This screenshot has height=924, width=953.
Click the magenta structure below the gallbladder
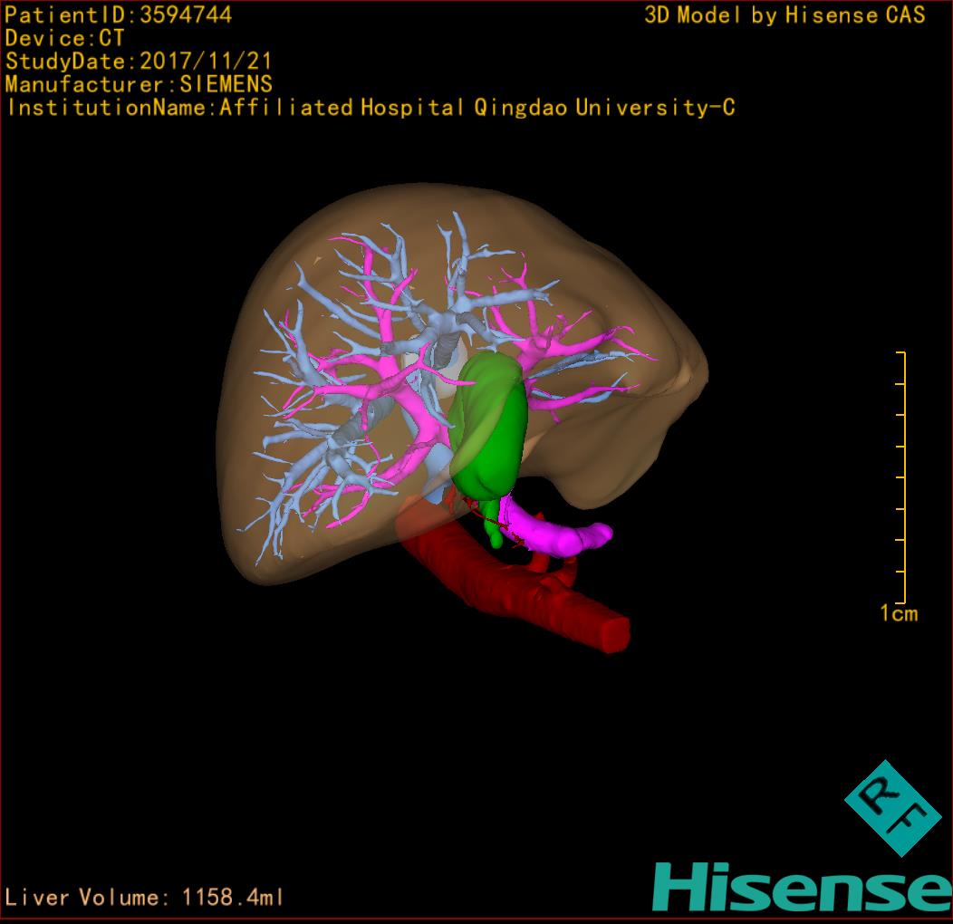tap(556, 527)
